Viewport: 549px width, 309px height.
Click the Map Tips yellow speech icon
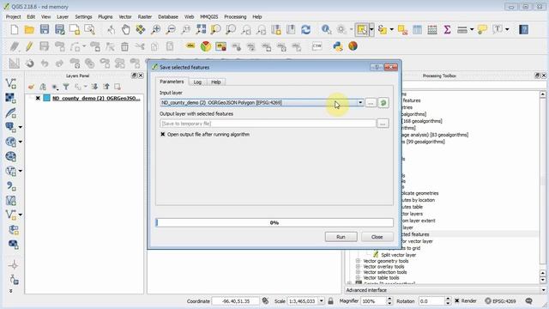[482, 30]
